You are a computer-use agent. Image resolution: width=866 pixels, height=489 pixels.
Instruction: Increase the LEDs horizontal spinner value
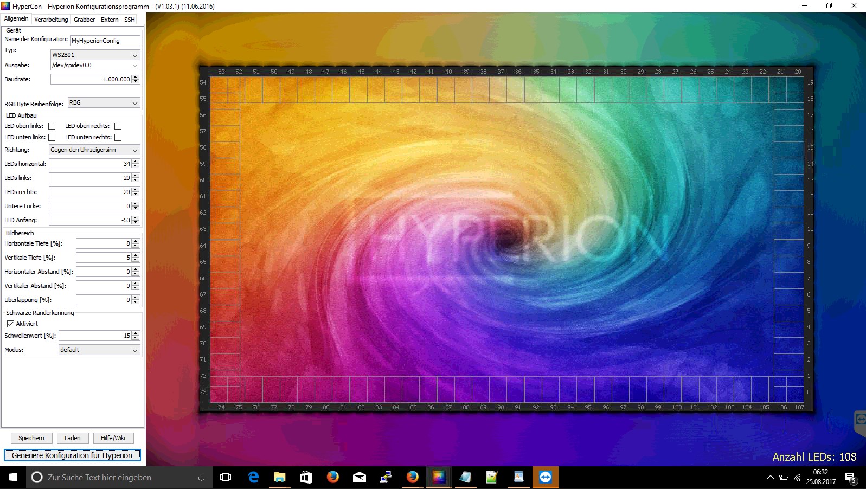136,162
